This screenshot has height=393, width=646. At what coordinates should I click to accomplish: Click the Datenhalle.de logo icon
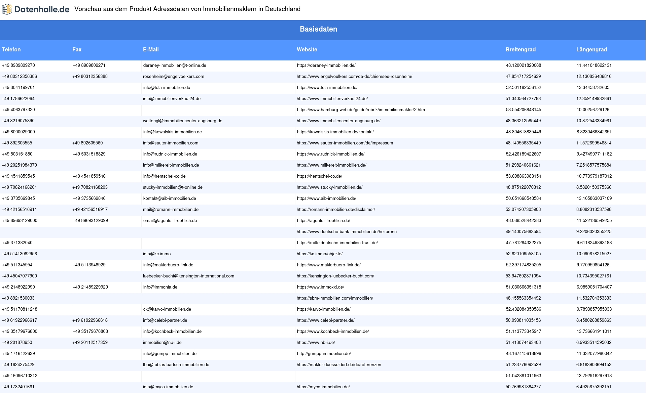pyautogui.click(x=7, y=9)
